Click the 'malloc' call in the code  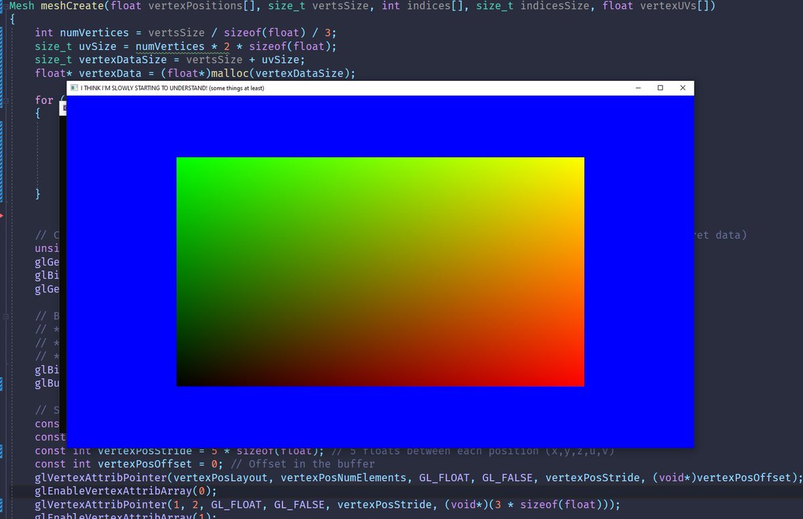[x=230, y=73]
